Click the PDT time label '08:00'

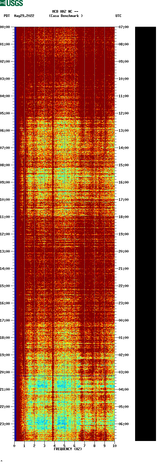[x=5, y=165]
